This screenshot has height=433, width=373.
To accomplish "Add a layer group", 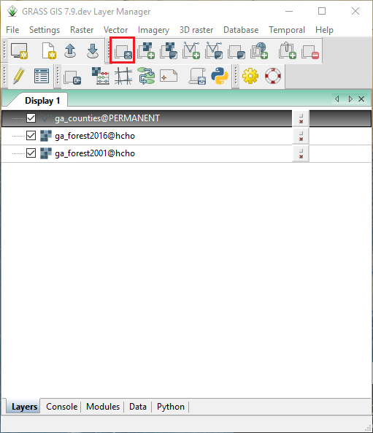I will [287, 51].
